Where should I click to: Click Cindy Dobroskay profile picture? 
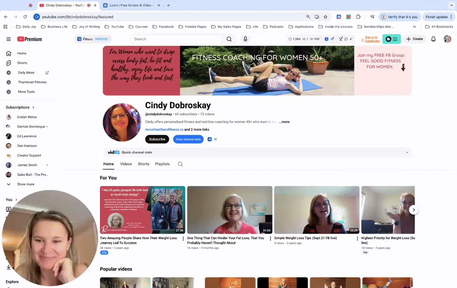122,122
